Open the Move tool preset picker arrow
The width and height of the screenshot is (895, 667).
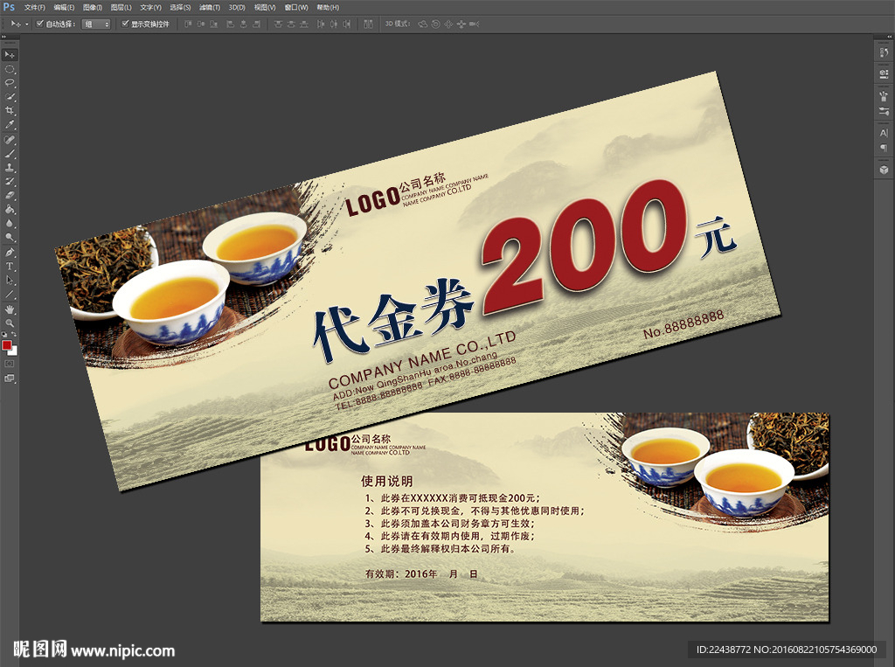point(27,24)
